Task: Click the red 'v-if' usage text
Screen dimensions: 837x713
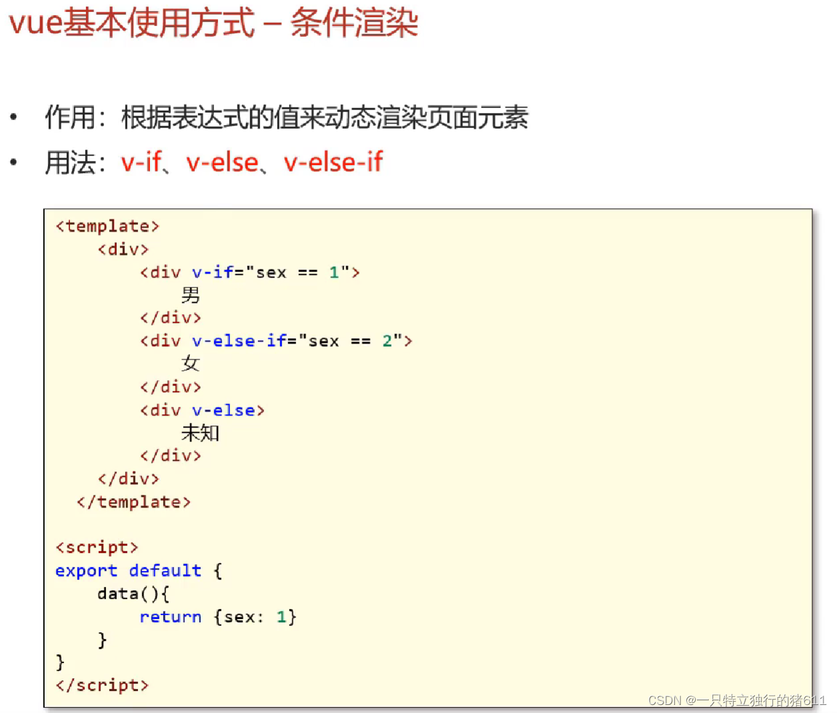Action: tap(141, 162)
